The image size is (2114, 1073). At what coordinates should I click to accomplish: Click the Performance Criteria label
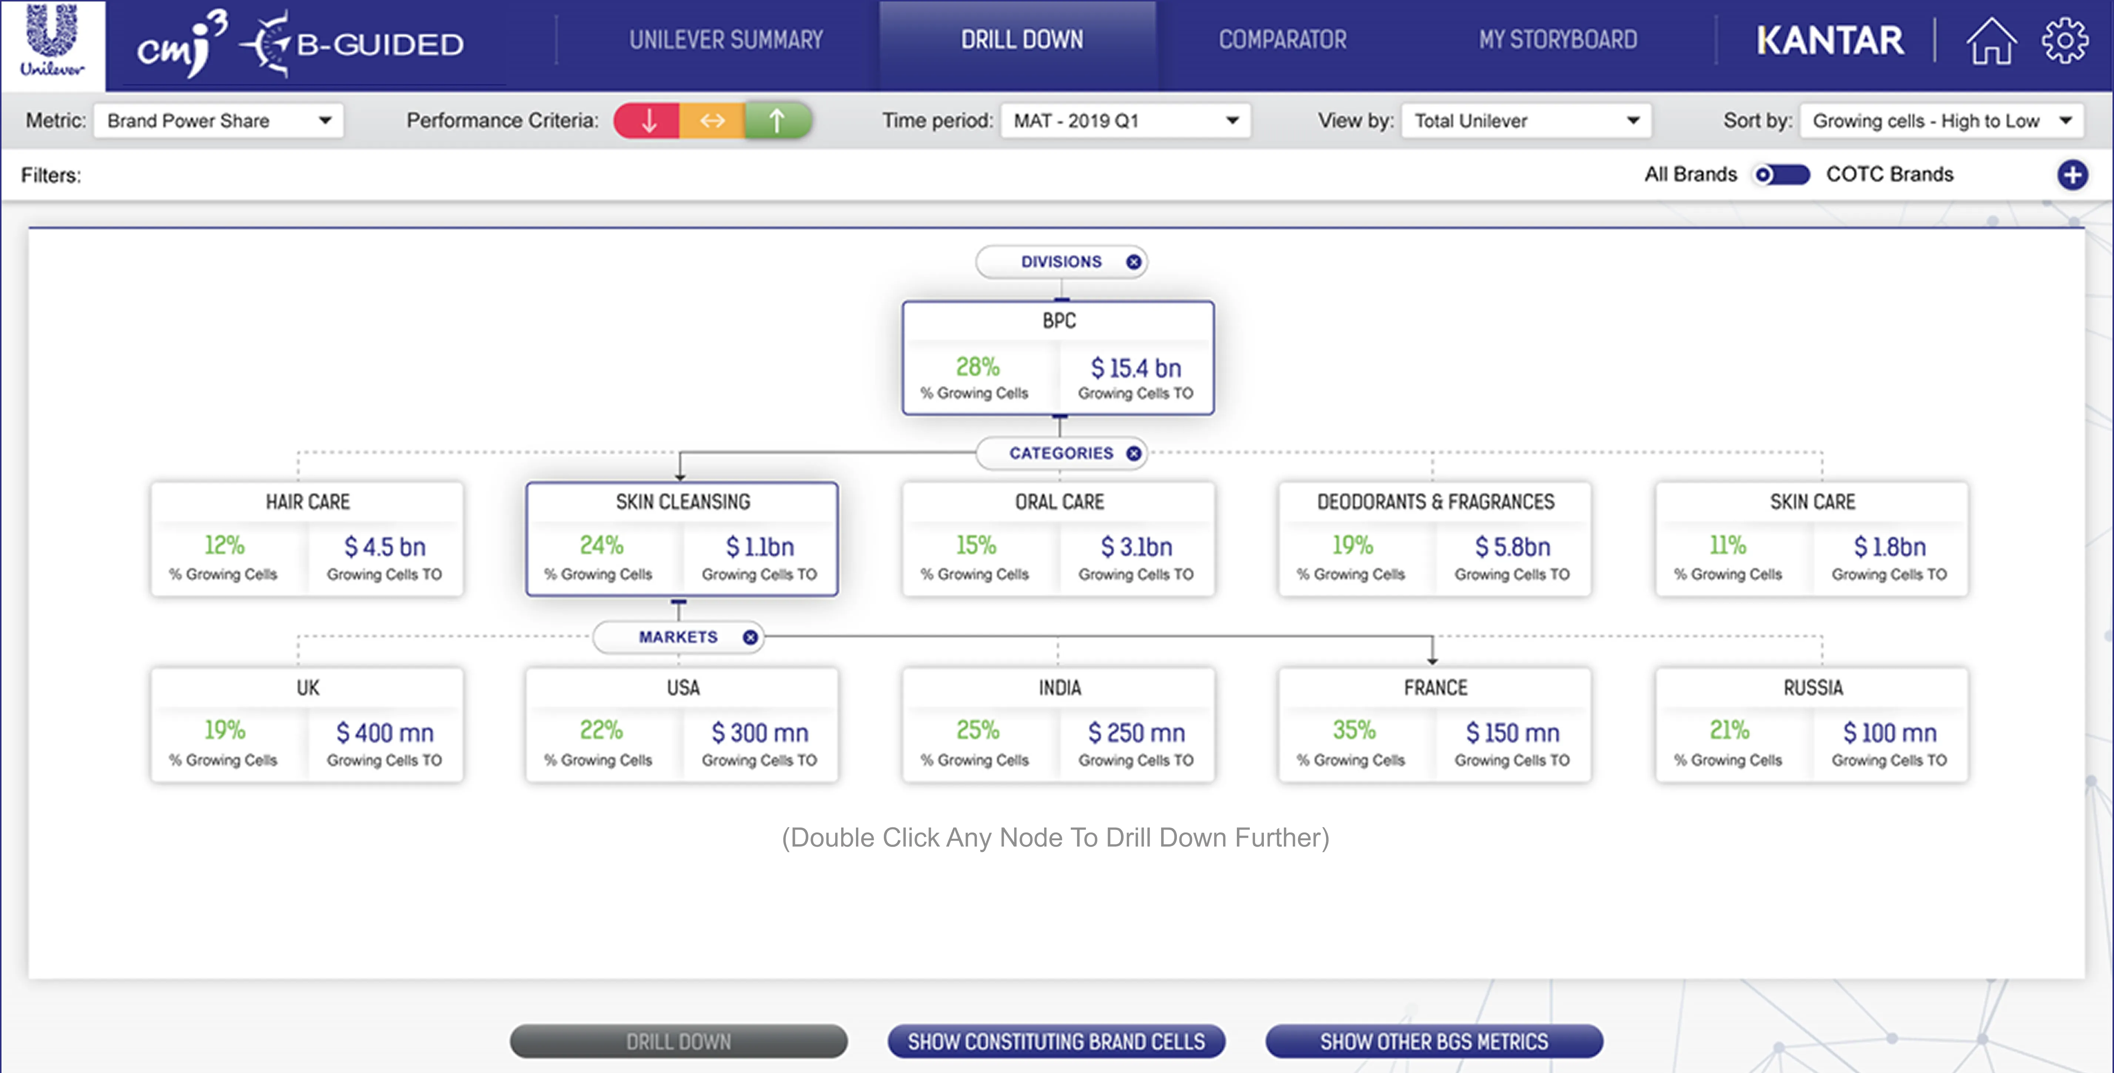[x=502, y=121]
